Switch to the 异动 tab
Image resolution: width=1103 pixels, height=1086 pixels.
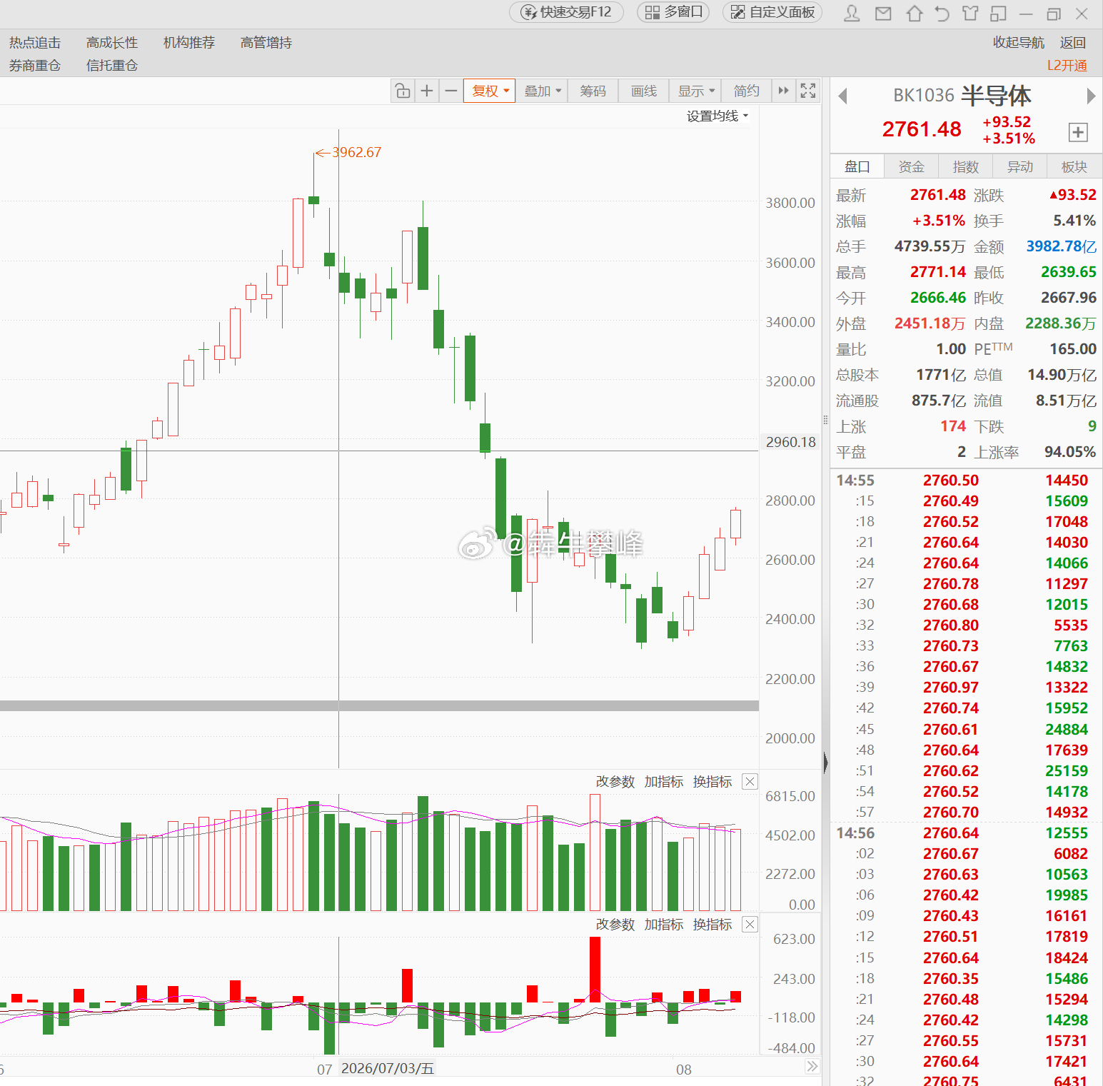coord(1019,167)
